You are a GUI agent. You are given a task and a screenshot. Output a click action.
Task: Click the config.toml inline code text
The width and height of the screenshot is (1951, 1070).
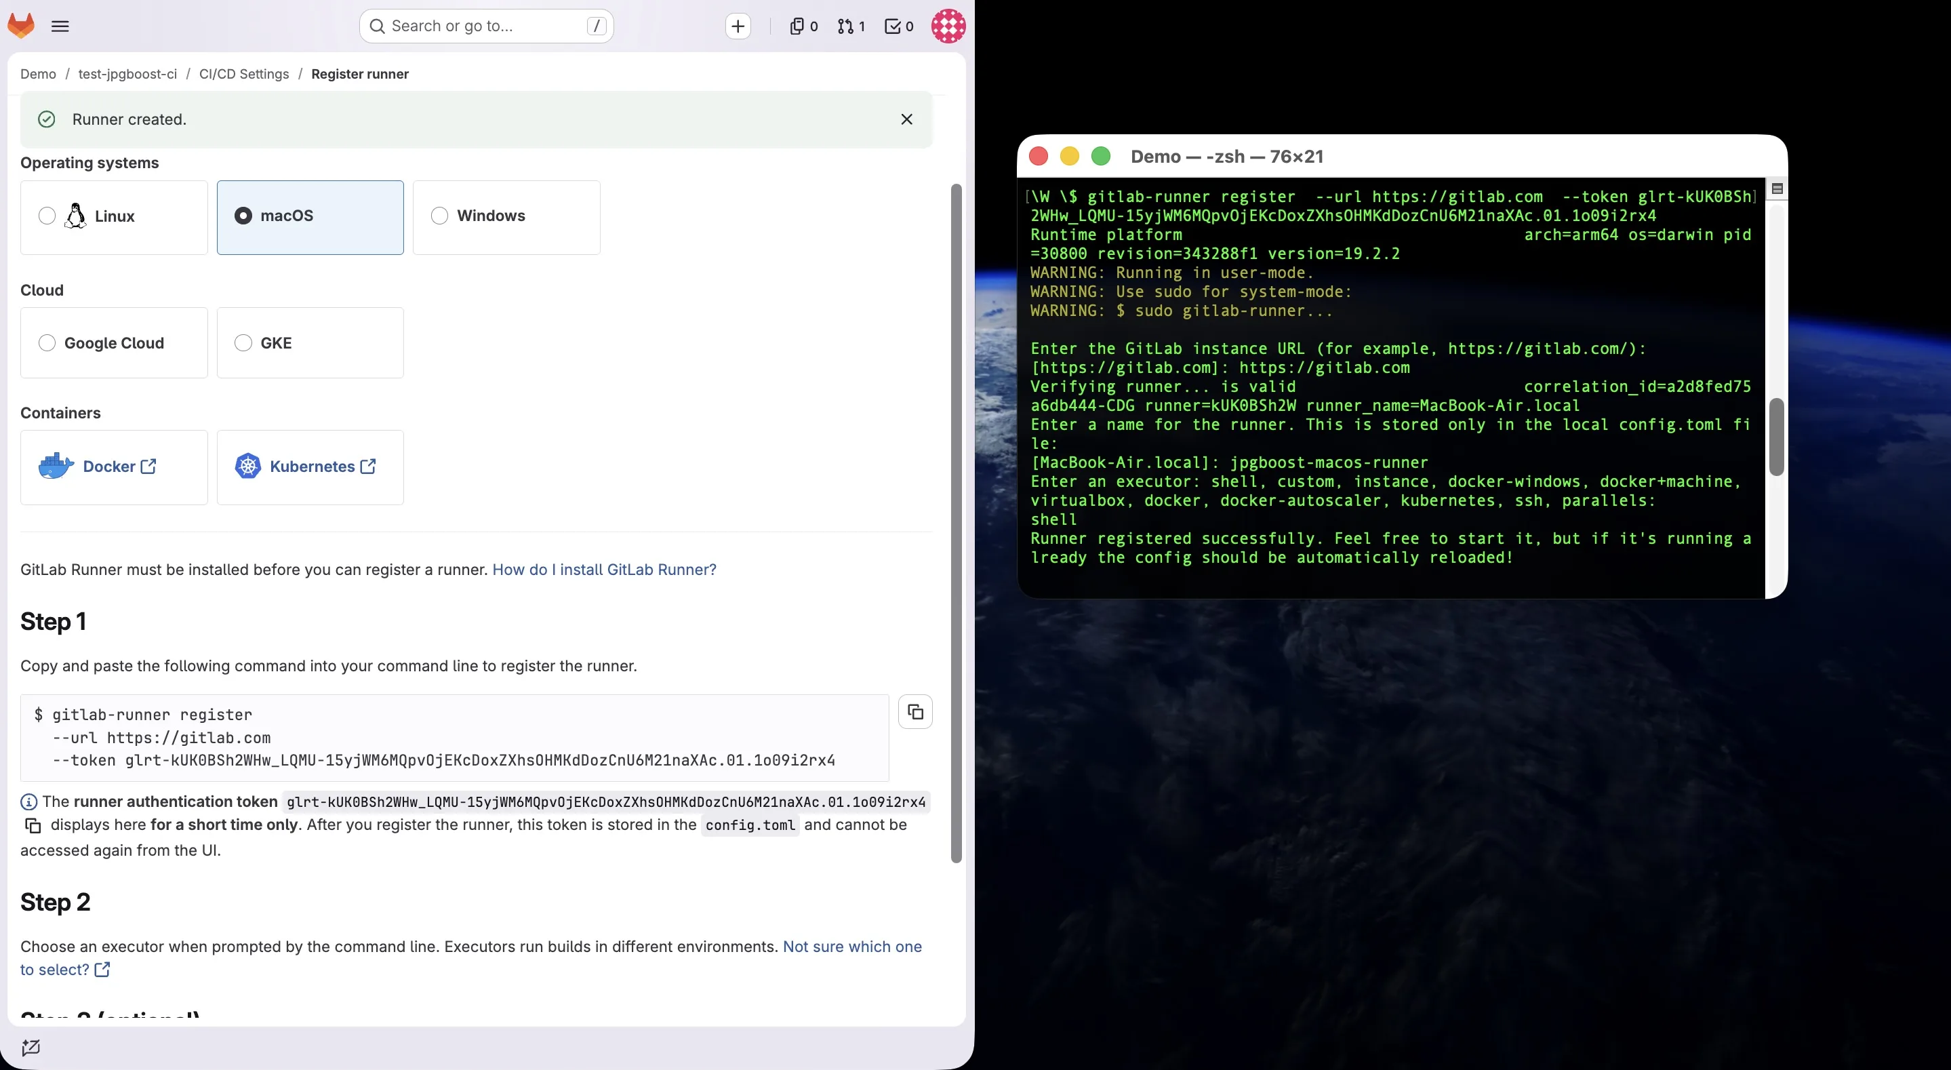pyautogui.click(x=750, y=825)
